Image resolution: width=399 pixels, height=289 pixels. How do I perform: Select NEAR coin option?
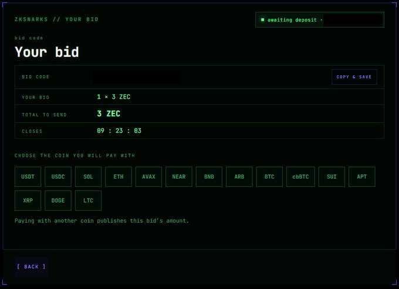click(x=179, y=177)
